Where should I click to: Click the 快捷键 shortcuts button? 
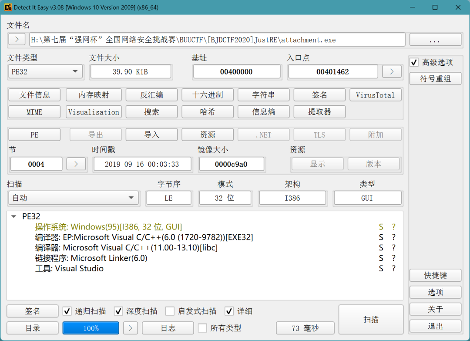pos(435,275)
